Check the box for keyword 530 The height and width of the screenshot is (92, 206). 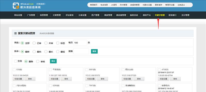click(x=14, y=70)
